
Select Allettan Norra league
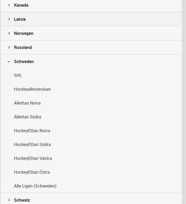[x=27, y=103]
